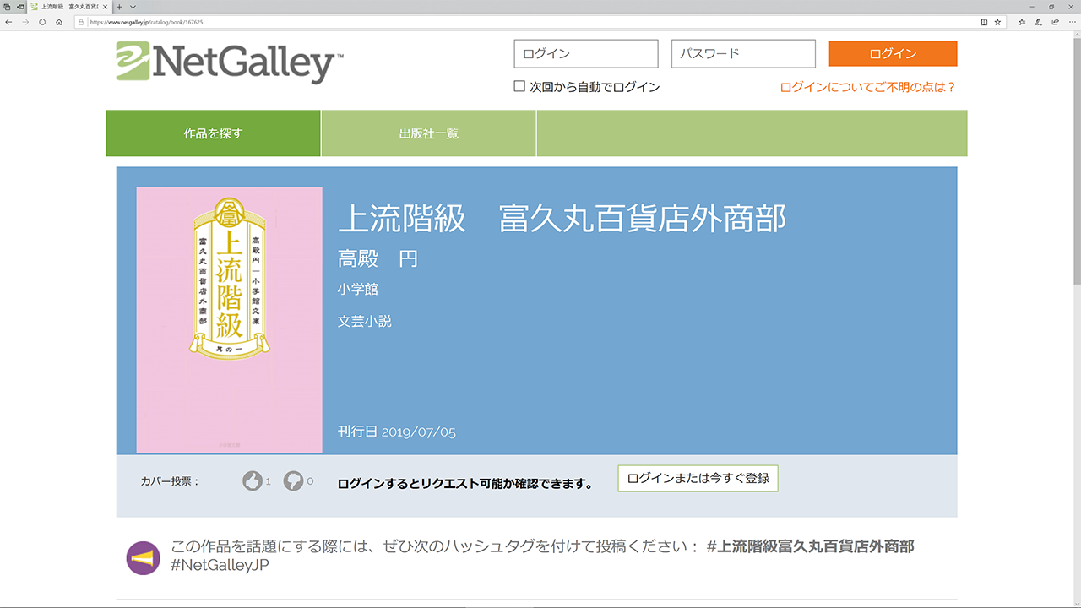Click the orange ログイン button

click(893, 53)
